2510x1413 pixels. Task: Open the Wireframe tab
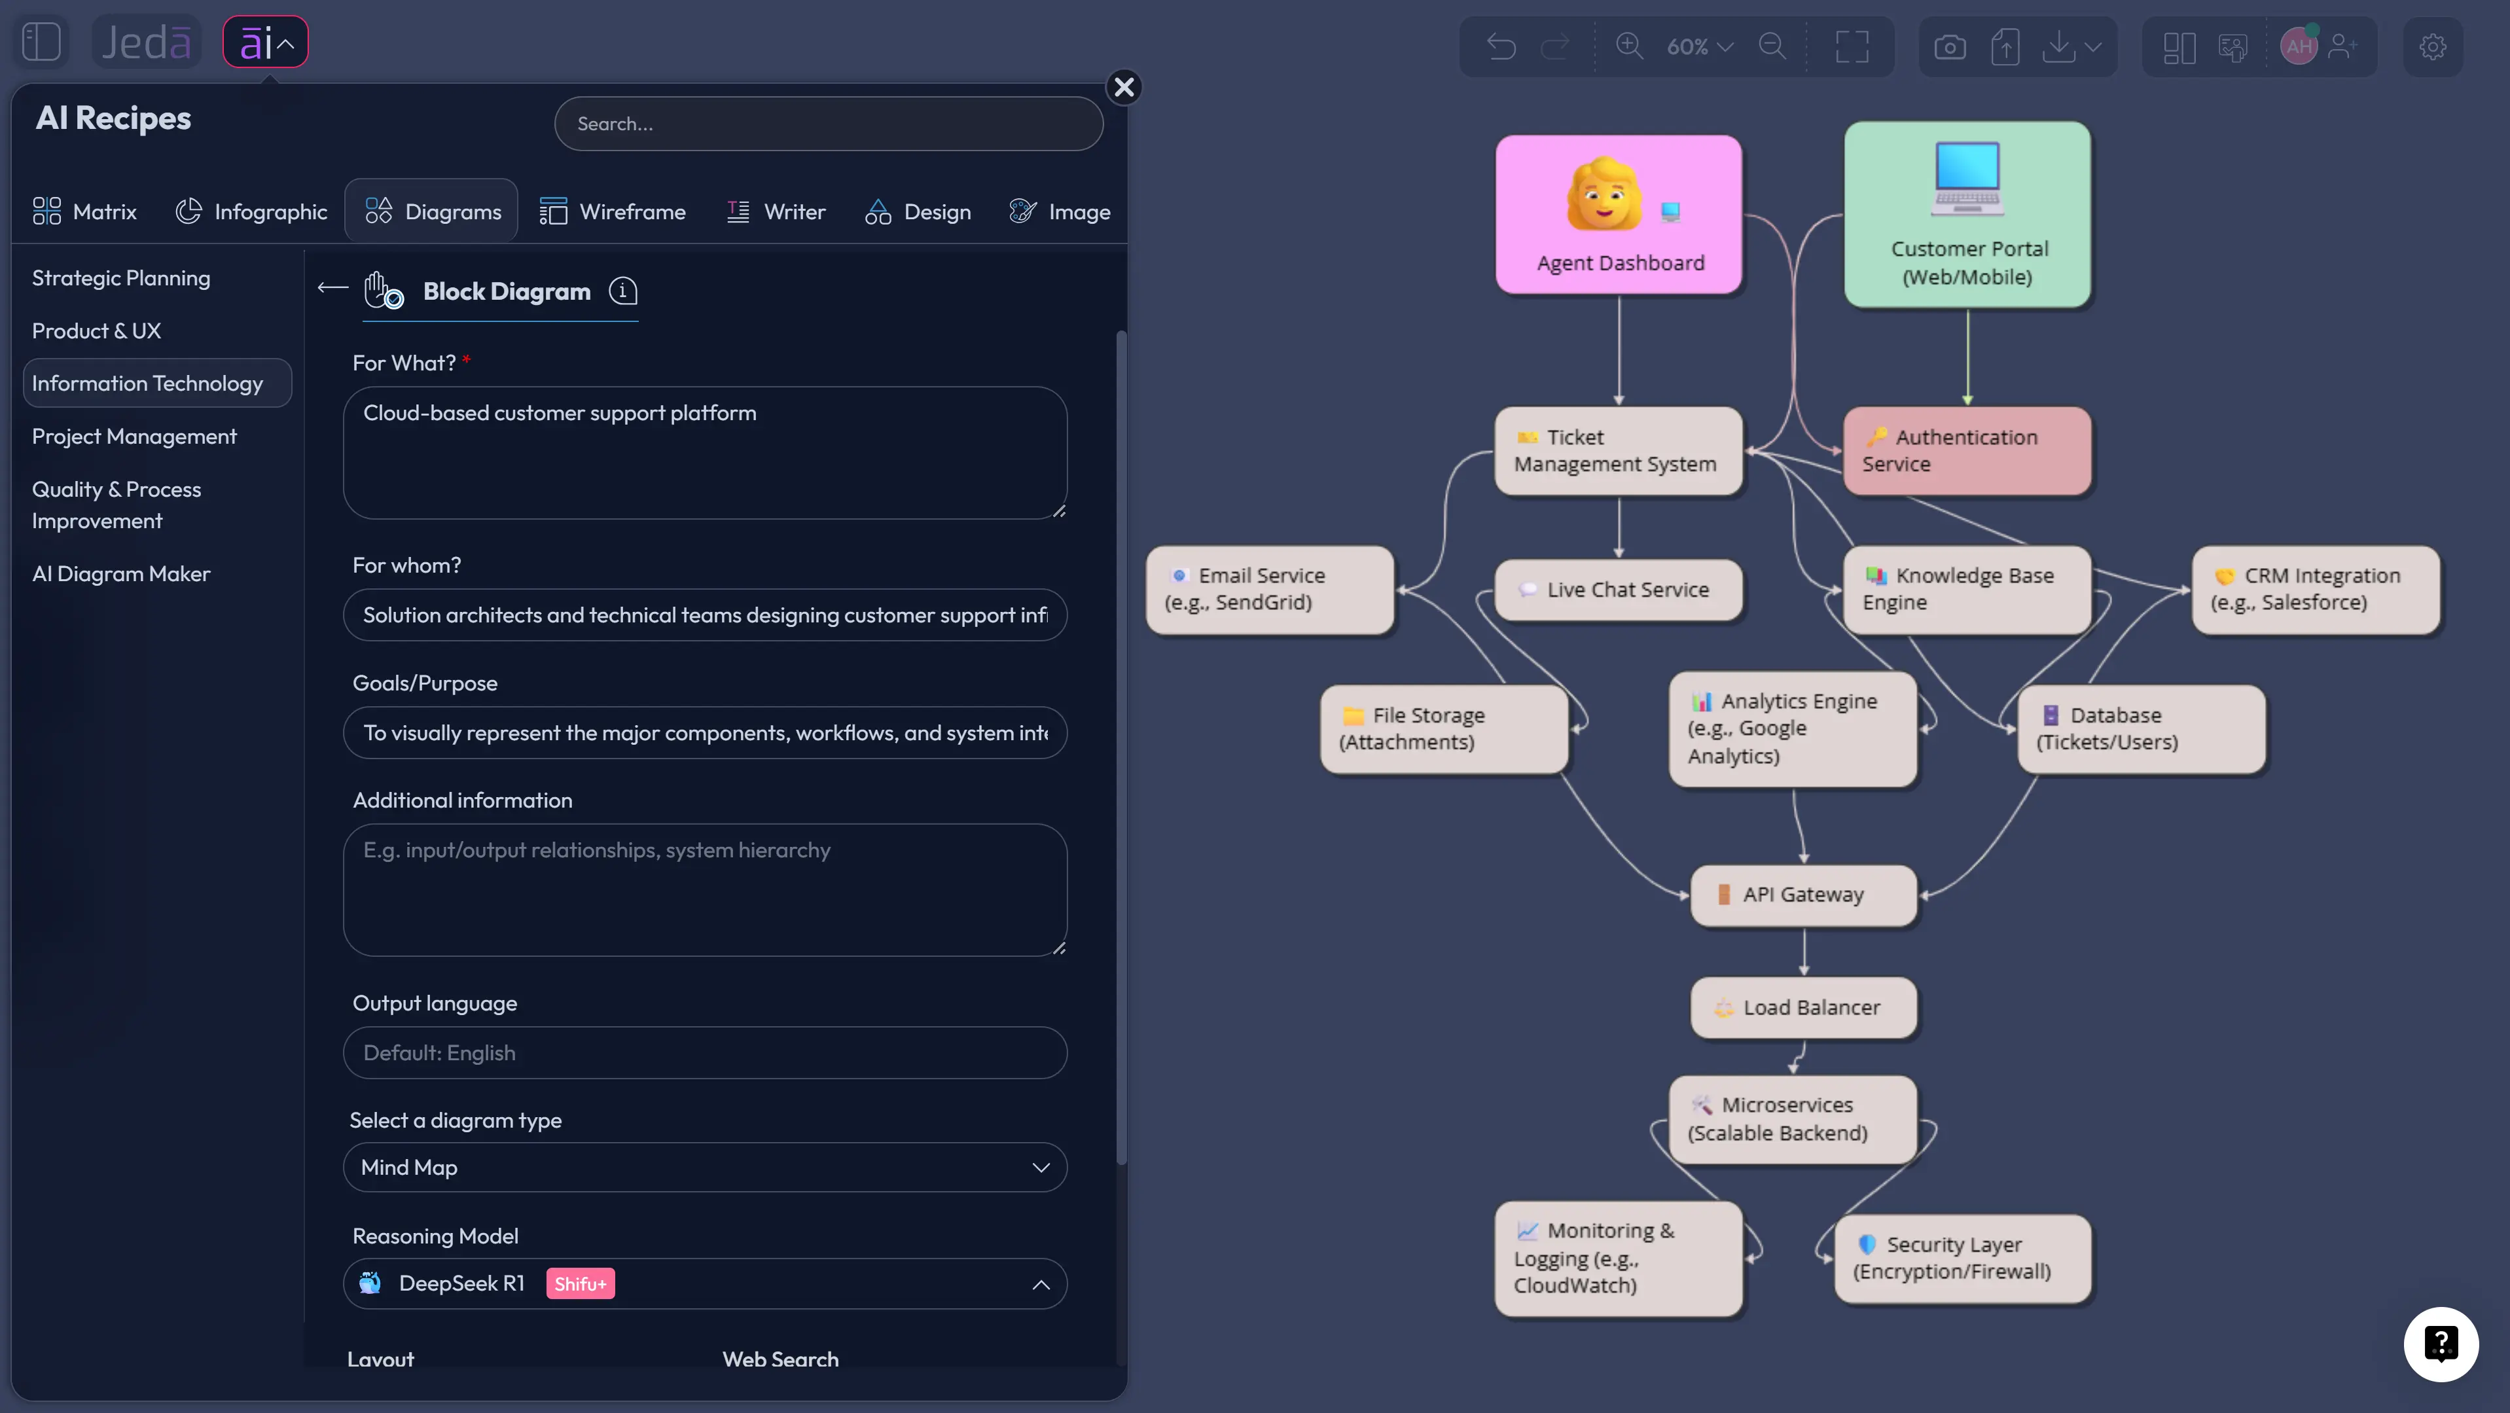click(x=613, y=211)
